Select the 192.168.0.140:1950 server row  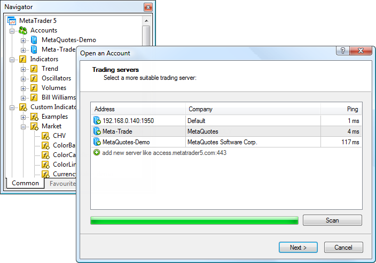coord(226,120)
